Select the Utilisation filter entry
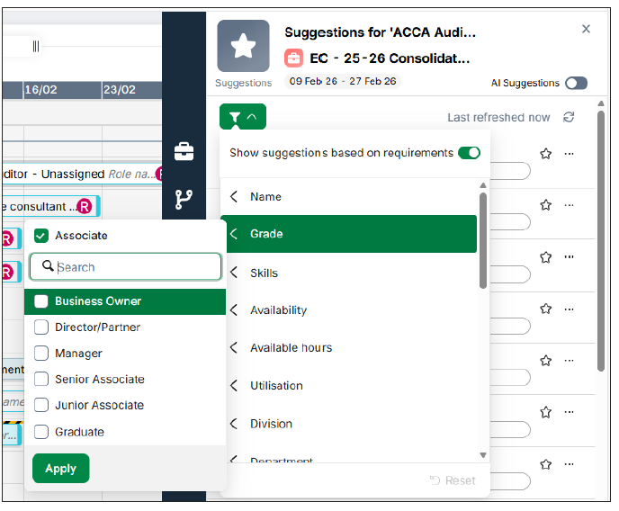Image resolution: width=619 pixels, height=511 pixels. click(276, 386)
